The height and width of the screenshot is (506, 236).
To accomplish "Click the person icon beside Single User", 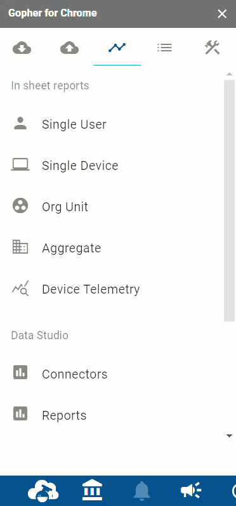I will coord(20,124).
